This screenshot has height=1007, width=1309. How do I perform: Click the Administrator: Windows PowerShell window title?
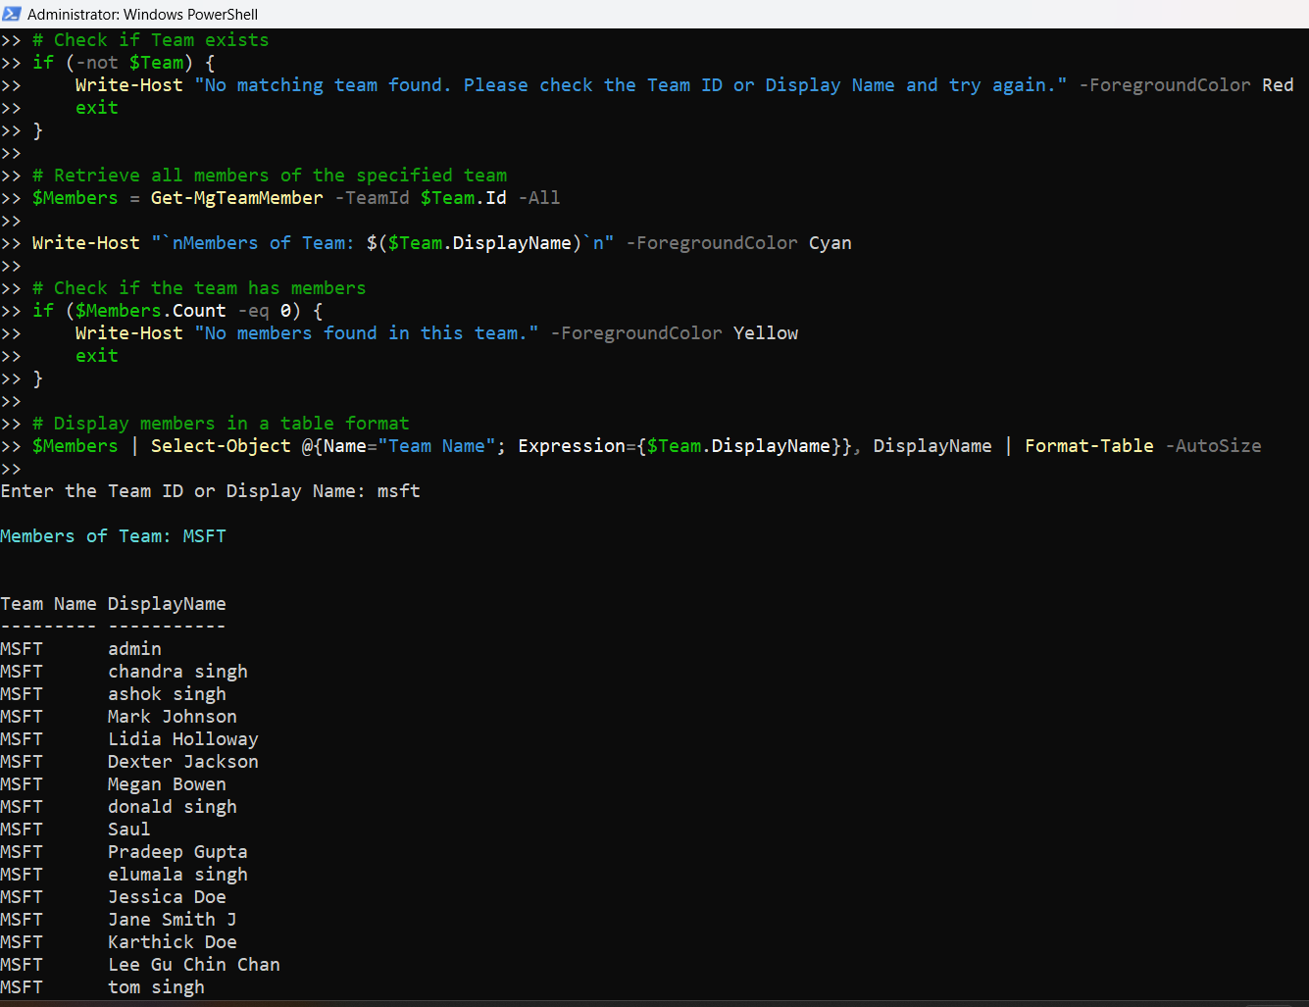pyautogui.click(x=142, y=14)
